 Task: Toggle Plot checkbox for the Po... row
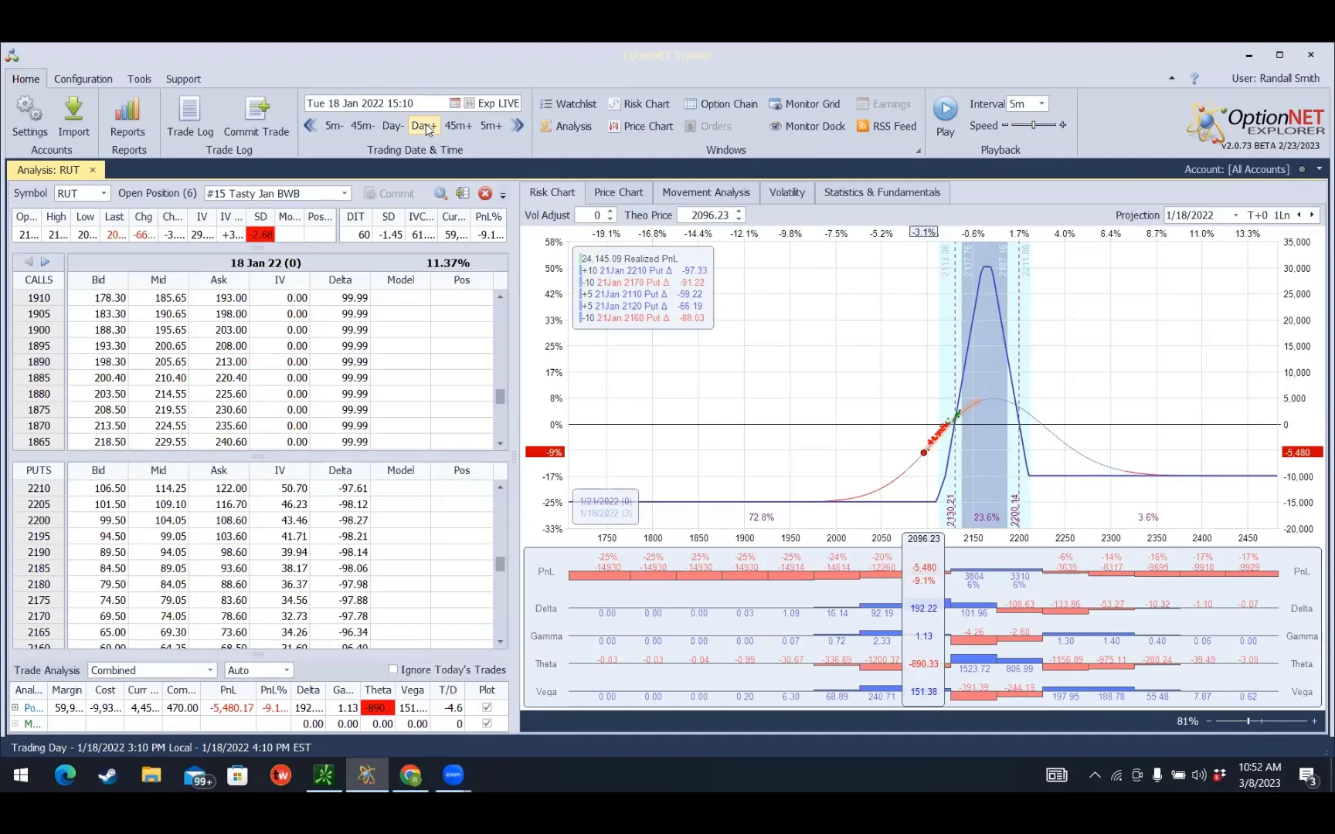click(x=487, y=707)
